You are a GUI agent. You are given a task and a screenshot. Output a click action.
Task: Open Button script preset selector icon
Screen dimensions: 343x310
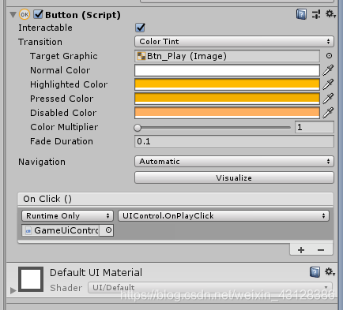tap(316, 14)
